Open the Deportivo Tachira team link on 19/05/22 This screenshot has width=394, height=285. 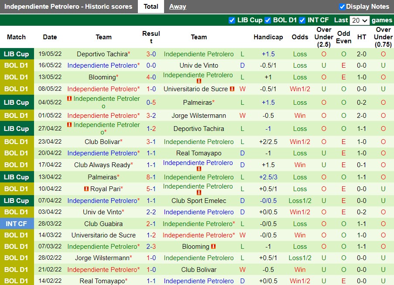click(102, 54)
